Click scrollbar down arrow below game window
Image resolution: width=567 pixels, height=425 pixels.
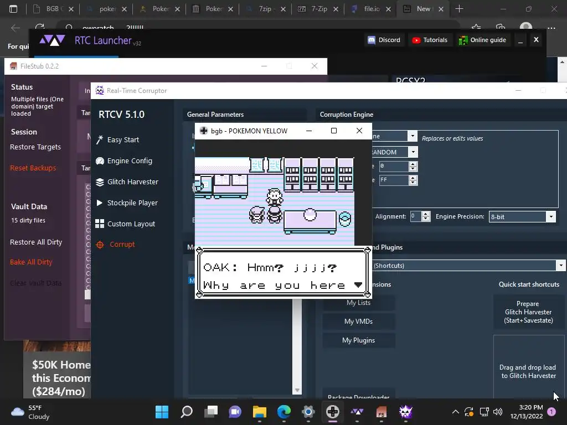pyautogui.click(x=297, y=390)
